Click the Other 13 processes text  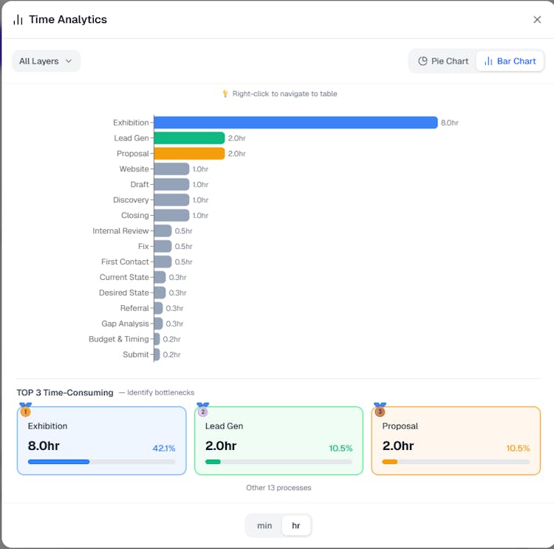278,488
